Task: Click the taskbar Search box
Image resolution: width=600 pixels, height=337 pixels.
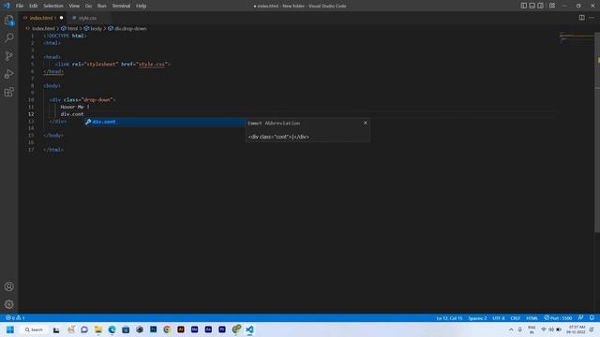Action: click(x=34, y=330)
